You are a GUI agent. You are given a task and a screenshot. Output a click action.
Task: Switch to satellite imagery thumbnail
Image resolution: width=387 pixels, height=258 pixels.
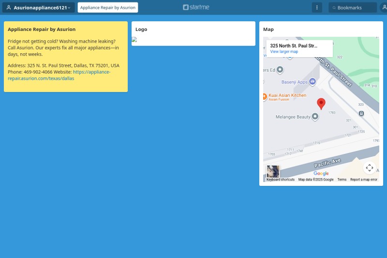(273, 171)
